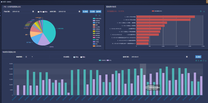Click the 搜索 button in 电类型总能耗分析 panel
The image size is (208, 103).
point(198,57)
